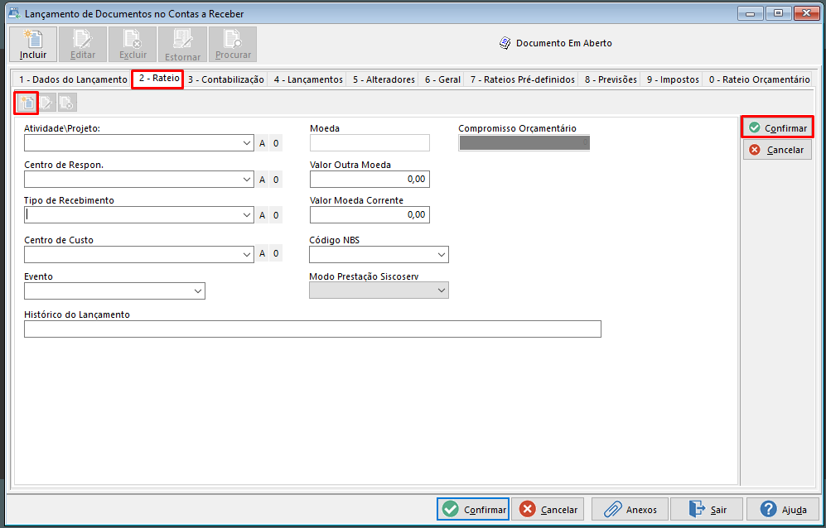The image size is (826, 528).
Task: Expand the Atividade\Projeto dropdown
Action: click(x=247, y=143)
